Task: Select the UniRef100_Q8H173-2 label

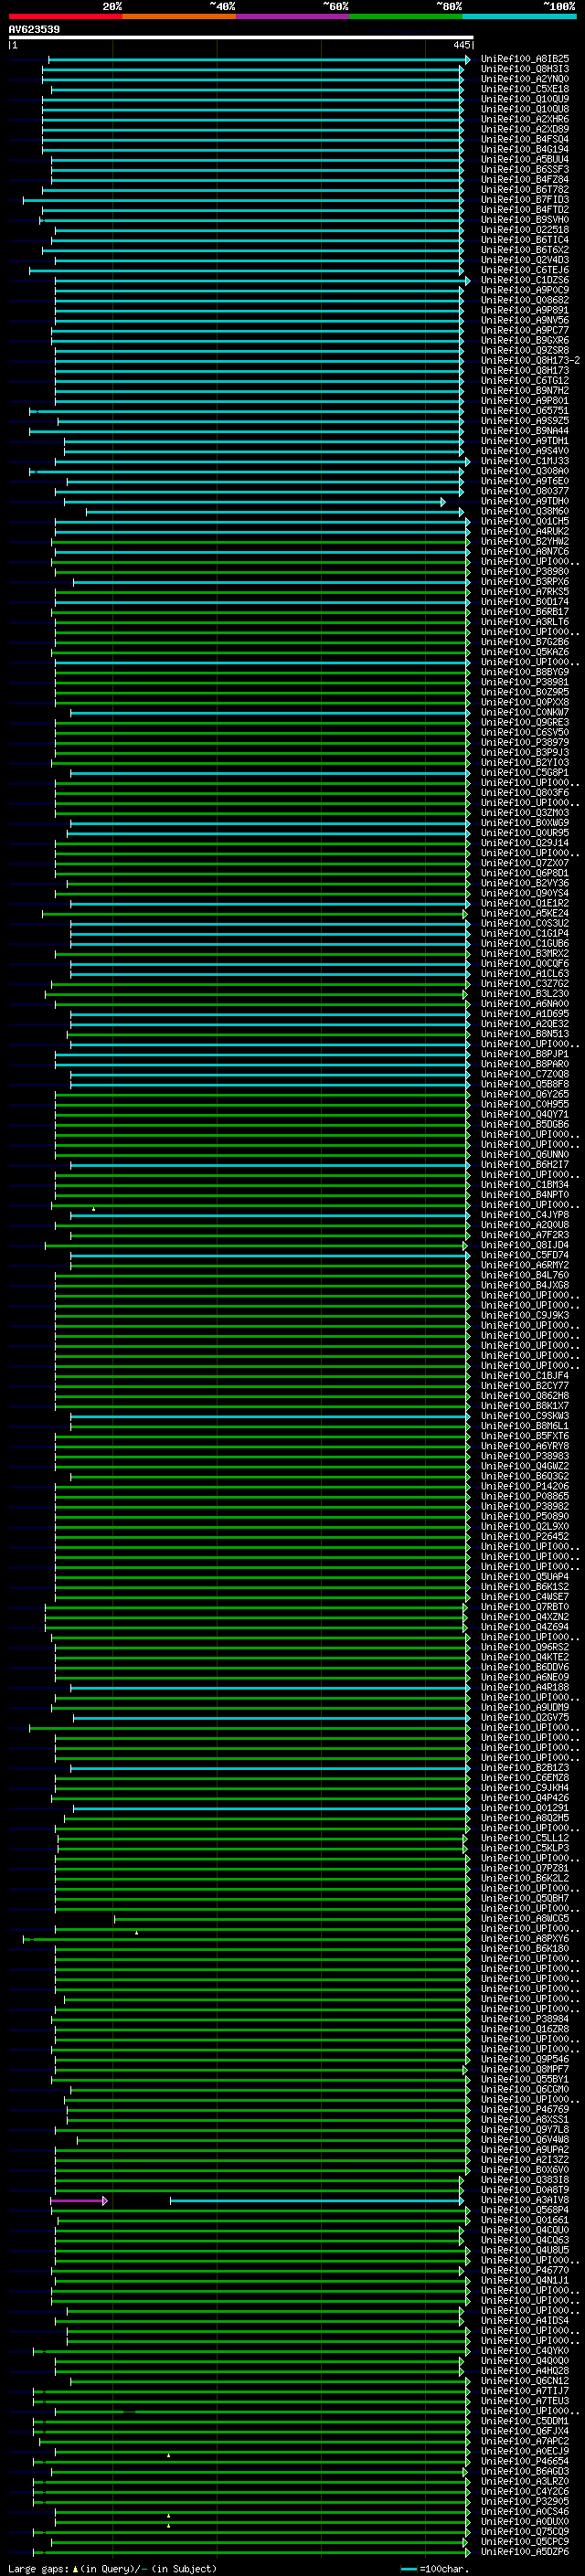Action: click(x=530, y=360)
